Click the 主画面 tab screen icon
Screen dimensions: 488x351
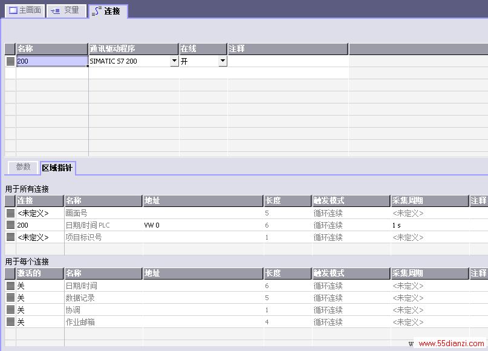point(13,10)
